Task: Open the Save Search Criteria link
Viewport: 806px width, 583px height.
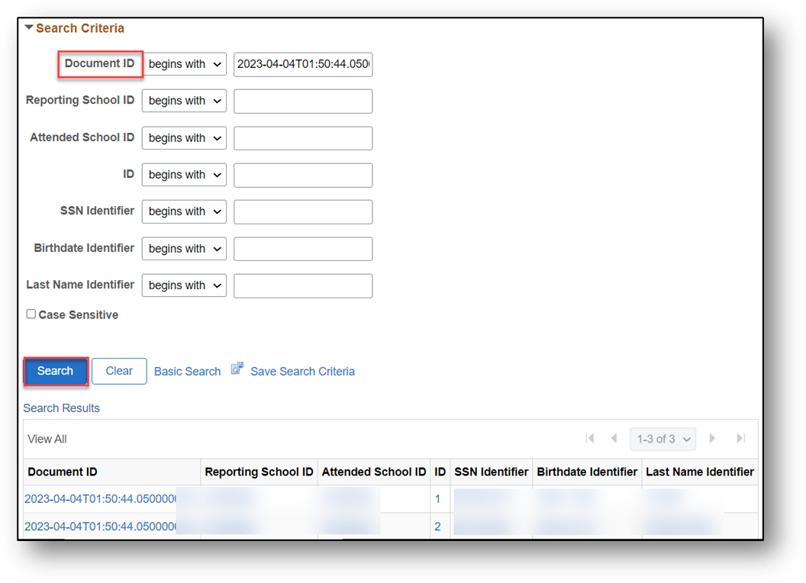Action: (303, 372)
